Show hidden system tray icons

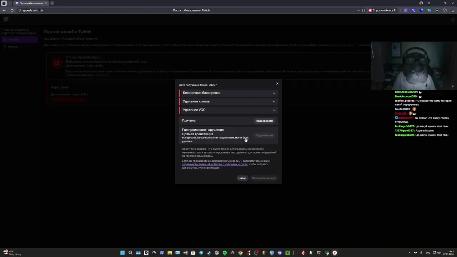(410, 253)
